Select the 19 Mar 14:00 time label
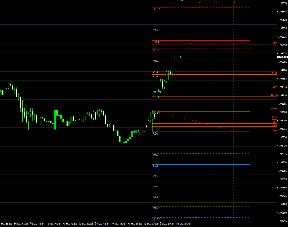The image size is (288, 227). coord(21,224)
